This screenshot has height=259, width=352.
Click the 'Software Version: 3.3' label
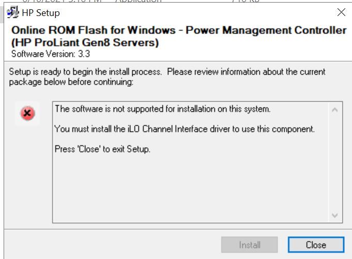(51, 54)
